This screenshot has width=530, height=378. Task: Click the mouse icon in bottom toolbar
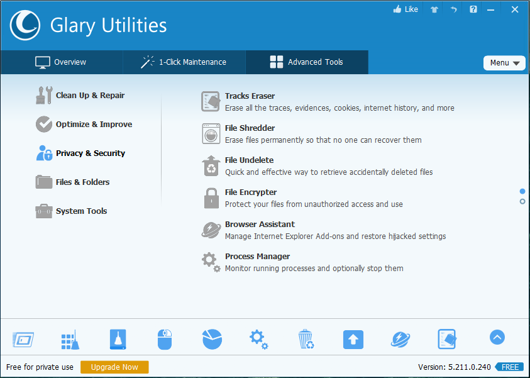[x=164, y=339]
